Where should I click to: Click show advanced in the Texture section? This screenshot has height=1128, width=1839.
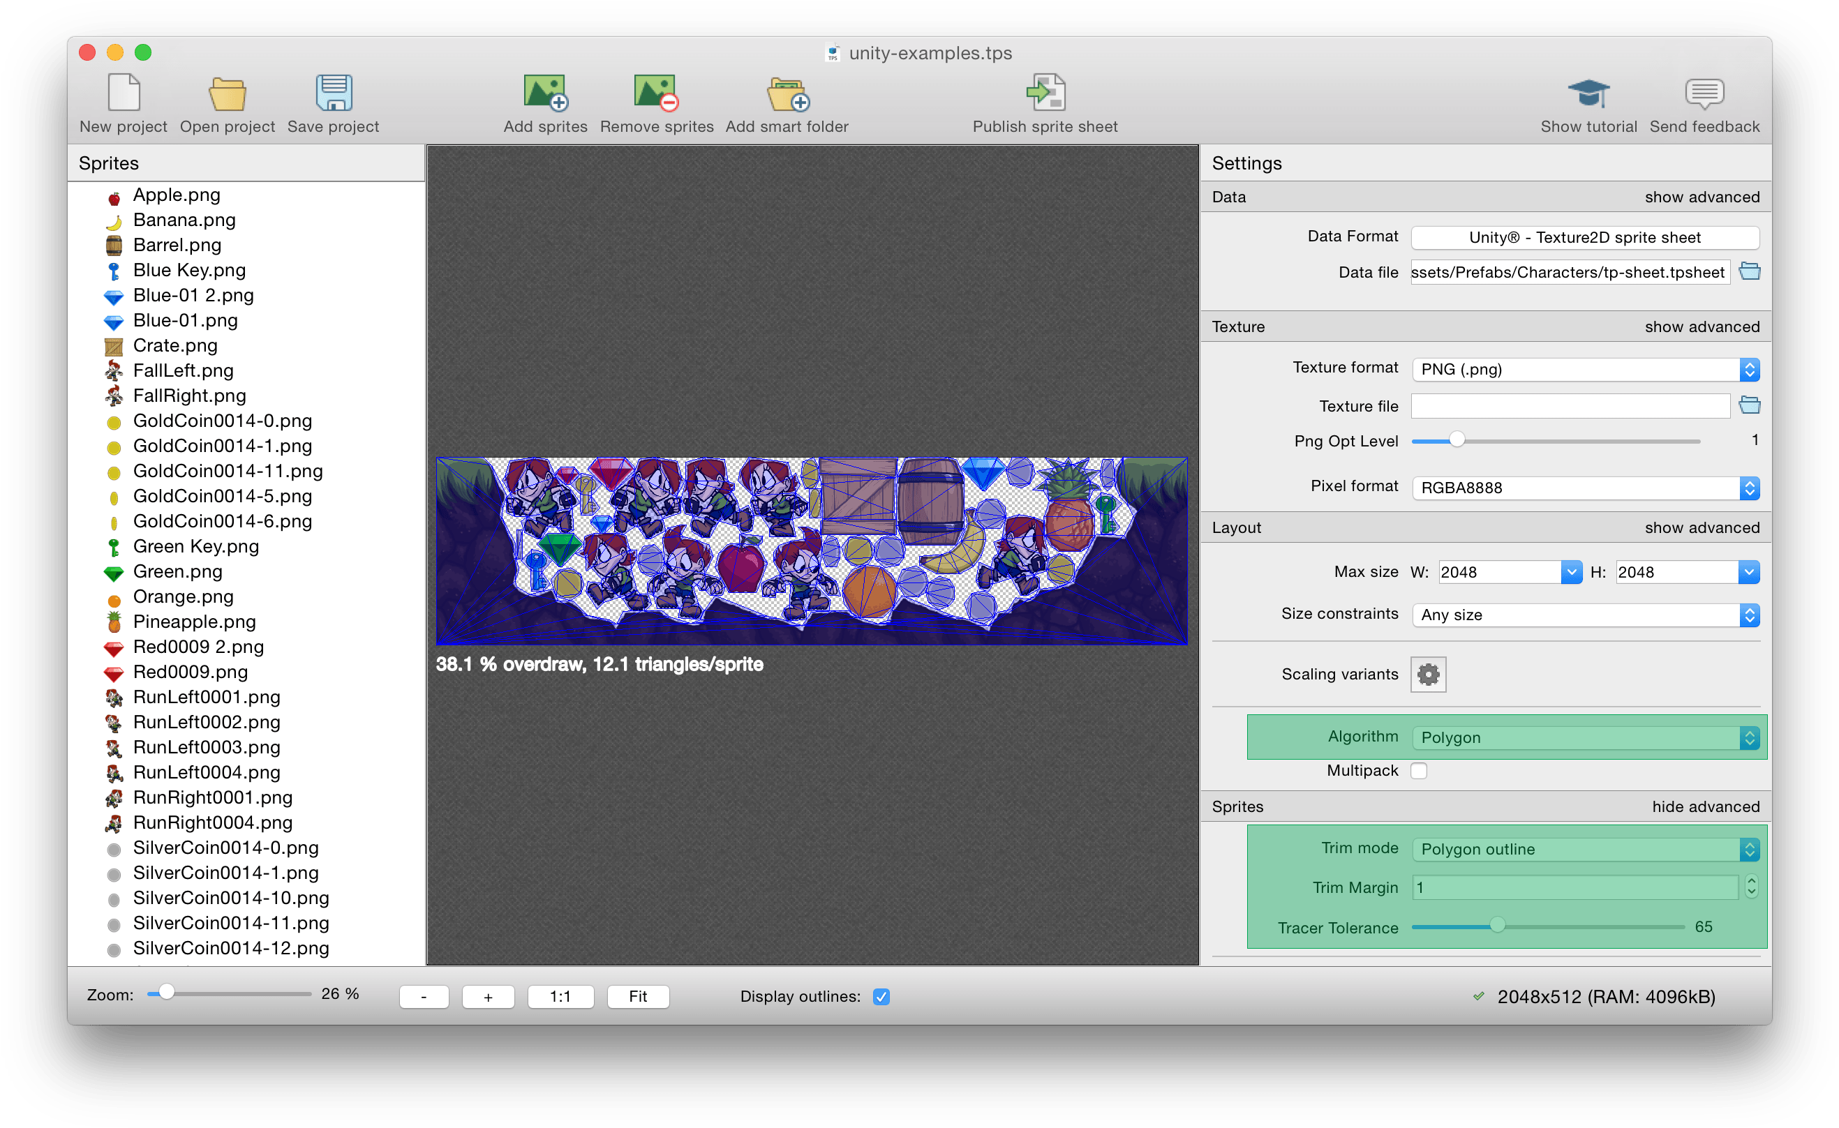click(1702, 326)
